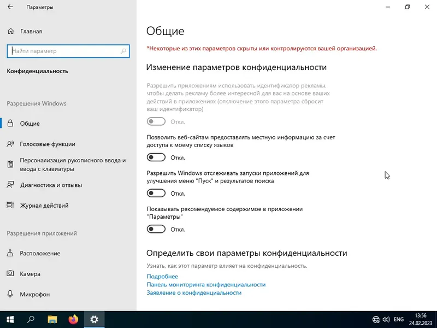Switch to the Общие section
437x328 pixels.
[30, 124]
